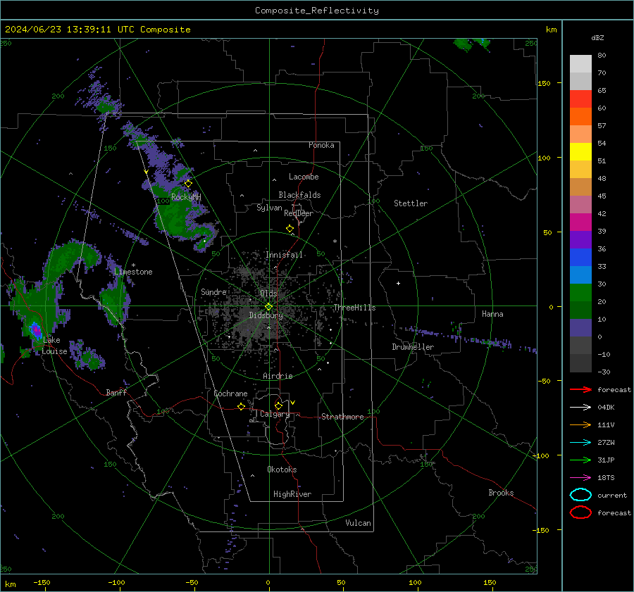Click the Ponoka map label
634x592 pixels.
pyautogui.click(x=321, y=145)
